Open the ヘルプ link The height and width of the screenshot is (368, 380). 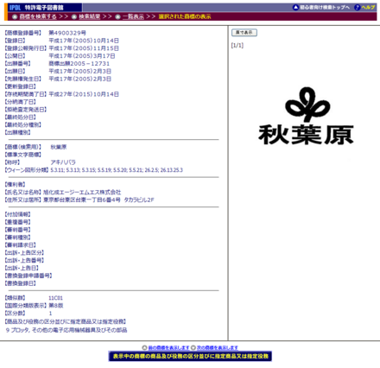(369, 8)
